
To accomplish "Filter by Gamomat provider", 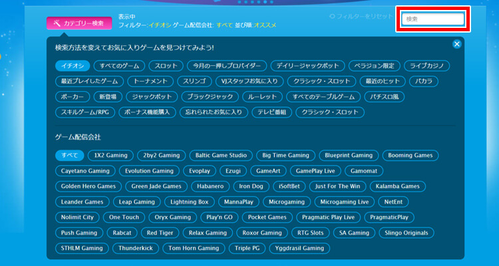I will tap(364, 171).
